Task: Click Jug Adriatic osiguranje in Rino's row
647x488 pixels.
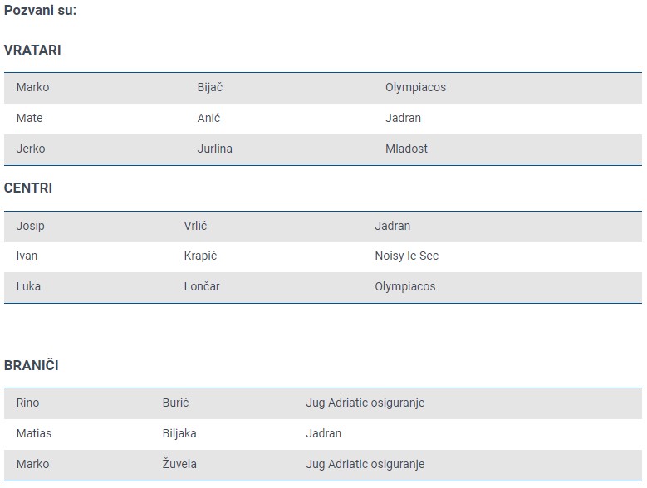Action: (x=365, y=403)
